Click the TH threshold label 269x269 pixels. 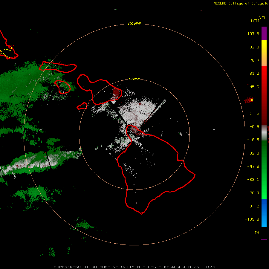[x=257, y=233]
